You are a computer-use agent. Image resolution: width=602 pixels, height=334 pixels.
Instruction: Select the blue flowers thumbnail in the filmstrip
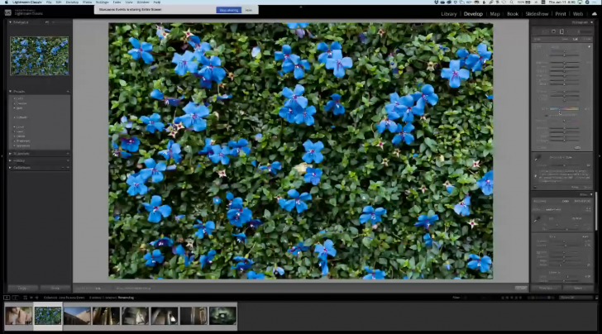pyautogui.click(x=48, y=316)
